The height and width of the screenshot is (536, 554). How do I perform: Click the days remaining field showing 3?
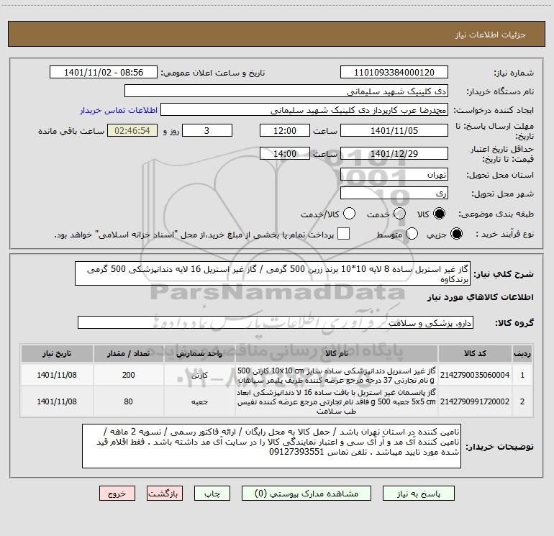(207, 130)
